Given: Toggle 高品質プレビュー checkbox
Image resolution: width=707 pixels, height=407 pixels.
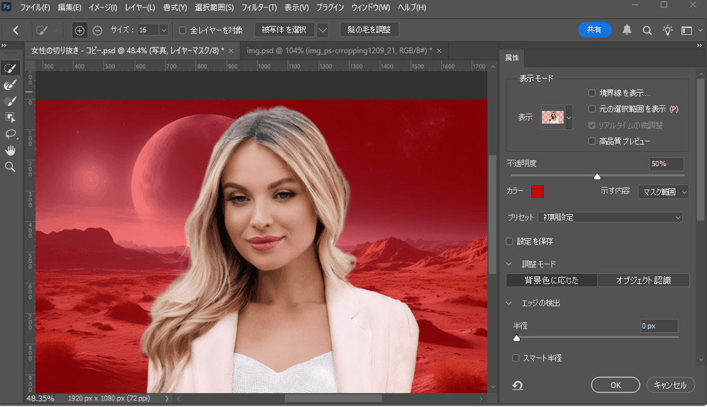Looking at the screenshot, I should (x=591, y=141).
